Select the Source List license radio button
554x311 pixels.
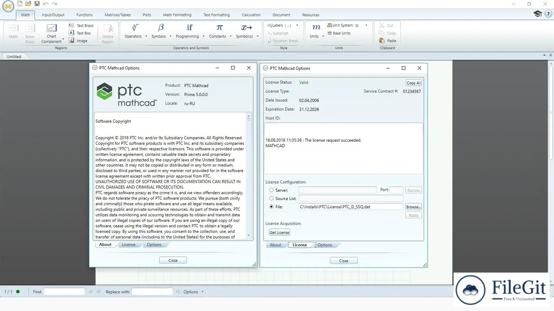271,198
